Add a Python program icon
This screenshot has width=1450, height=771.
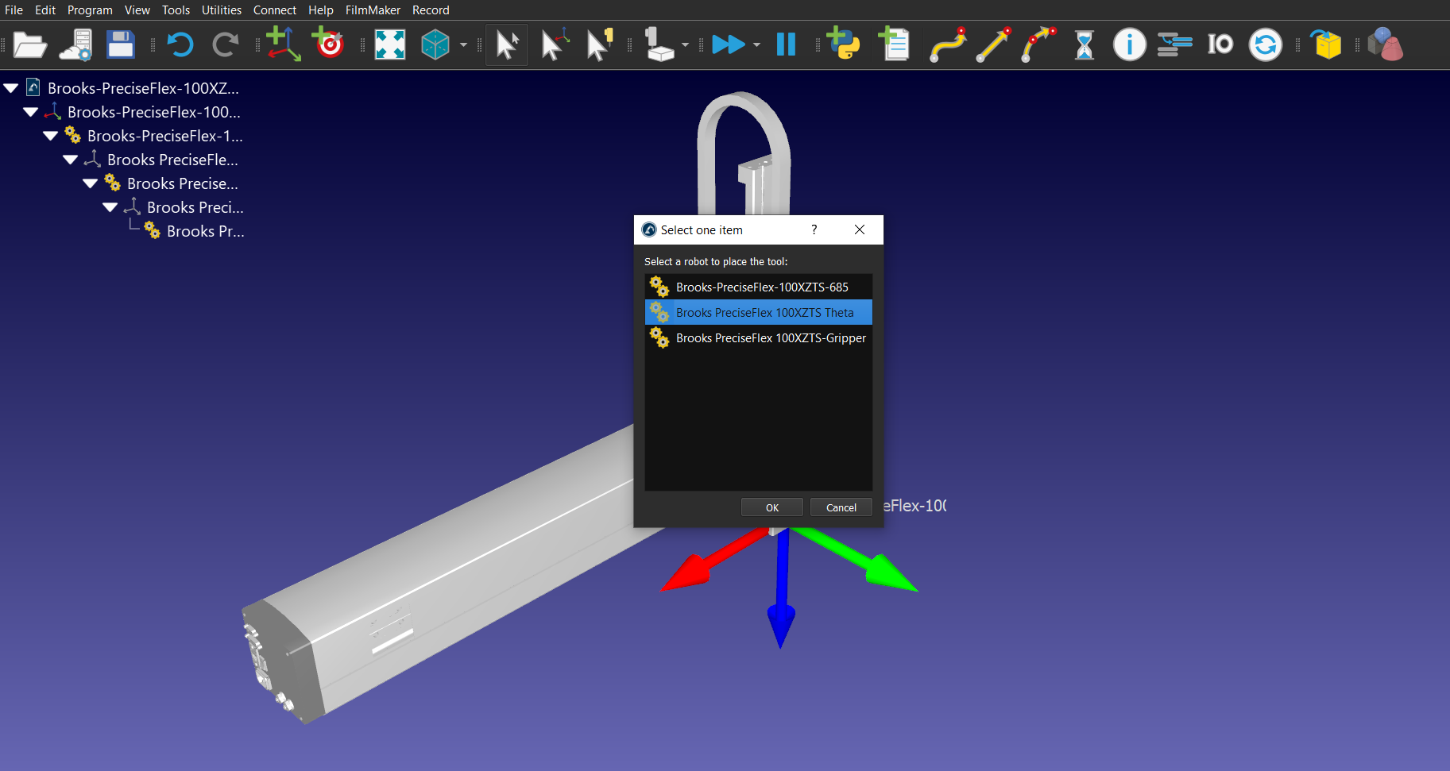(843, 44)
